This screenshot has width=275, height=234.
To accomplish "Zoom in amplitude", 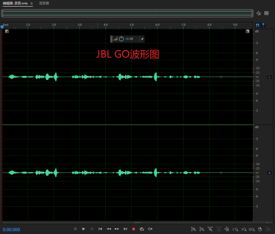I will coord(193,229).
